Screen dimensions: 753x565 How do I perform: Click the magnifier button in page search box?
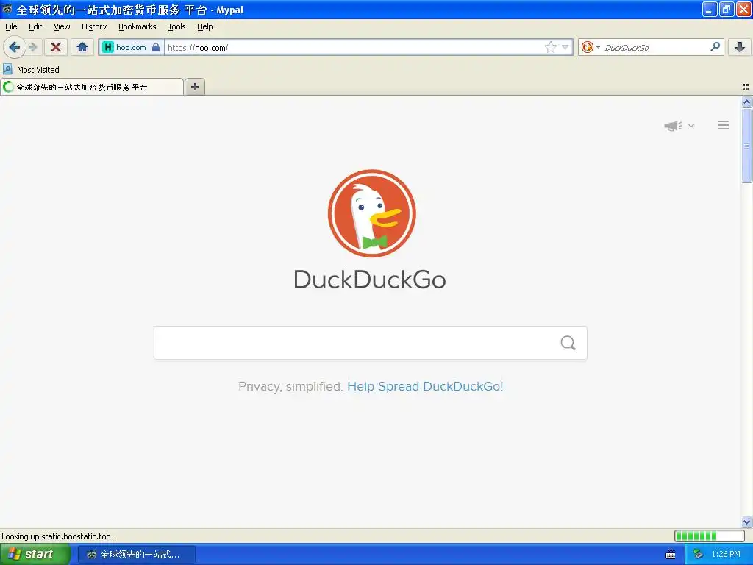[x=568, y=343]
